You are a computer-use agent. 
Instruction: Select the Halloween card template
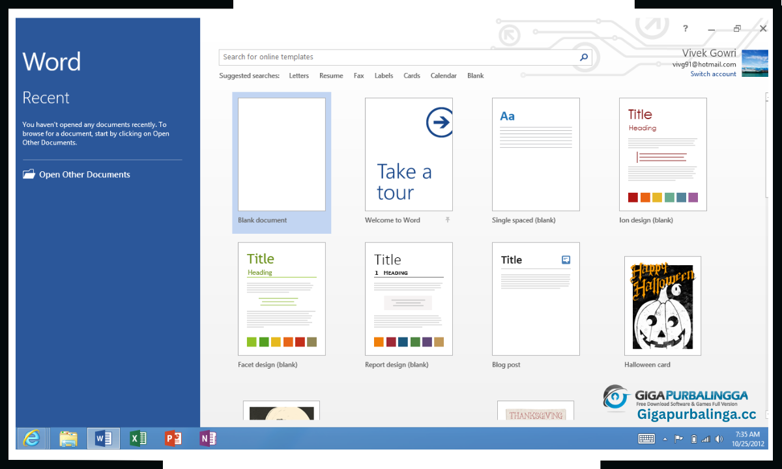[663, 306]
